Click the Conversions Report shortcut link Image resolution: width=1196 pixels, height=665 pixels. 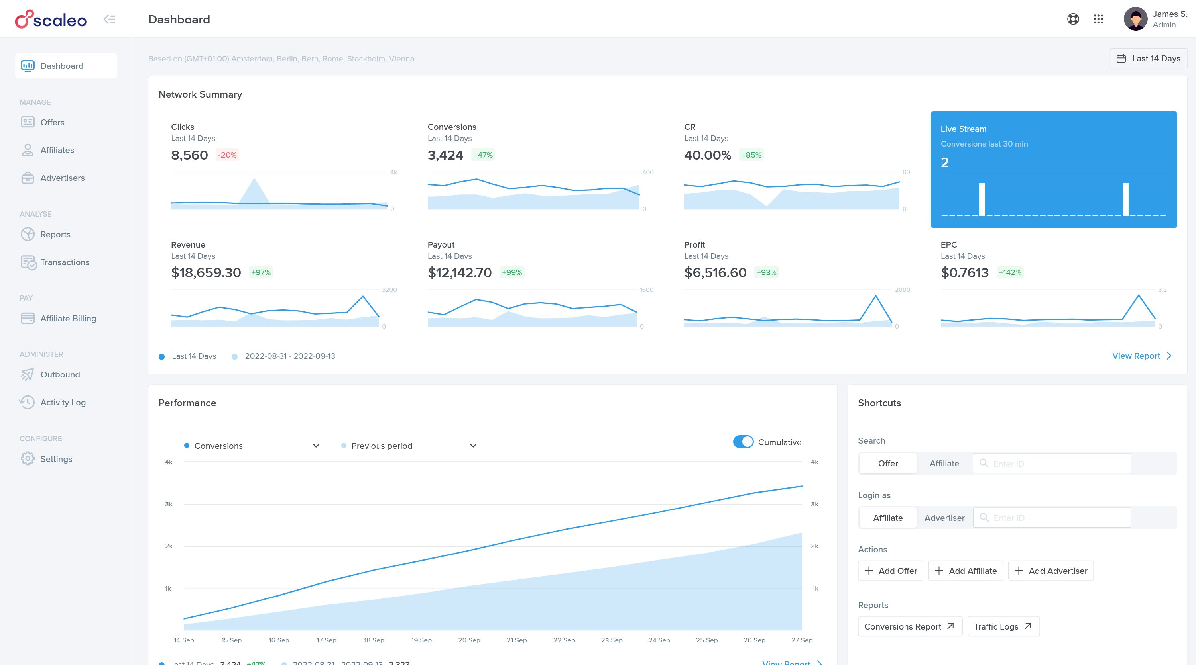908,626
